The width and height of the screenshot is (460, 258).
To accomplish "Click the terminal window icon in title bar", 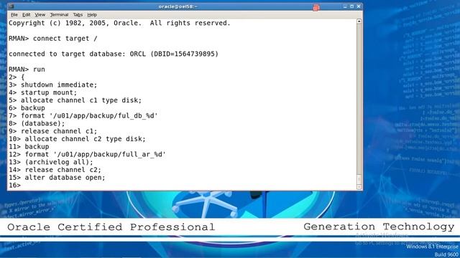I will 11,6.
